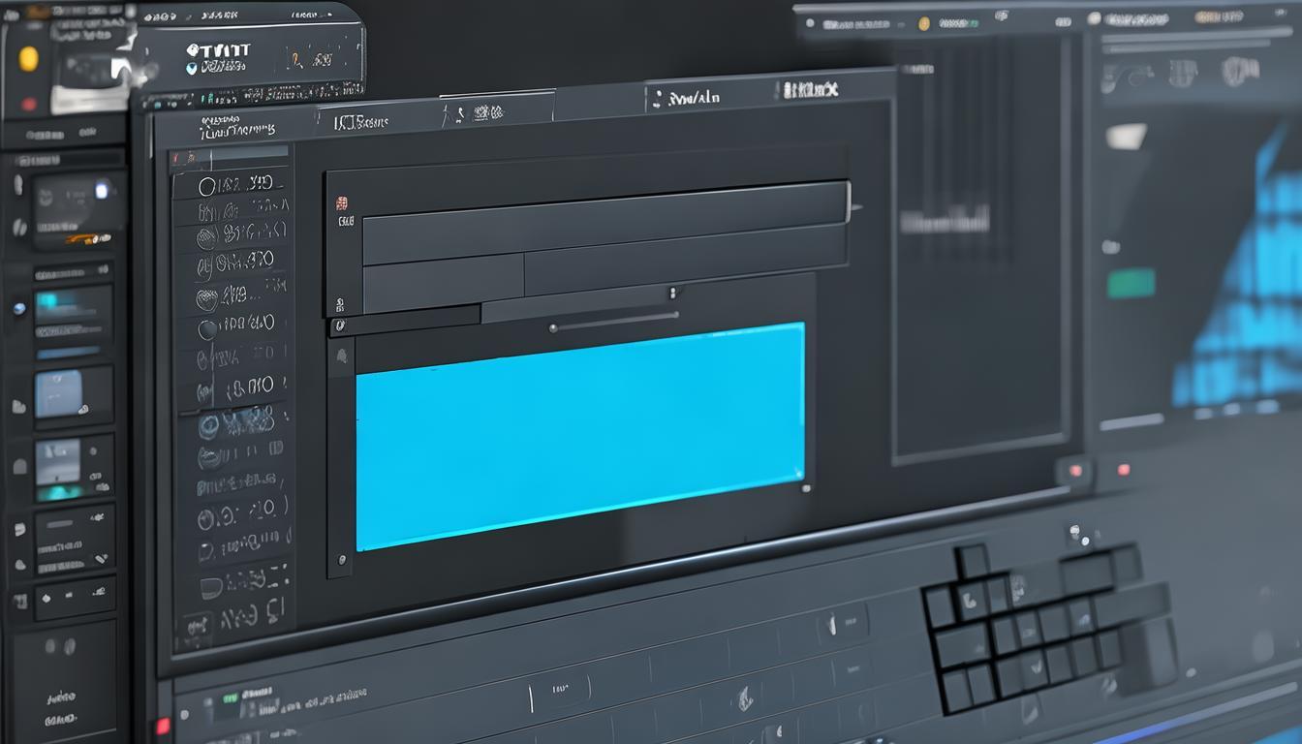Click the light blue badge icon under TVIIT

pos(191,68)
